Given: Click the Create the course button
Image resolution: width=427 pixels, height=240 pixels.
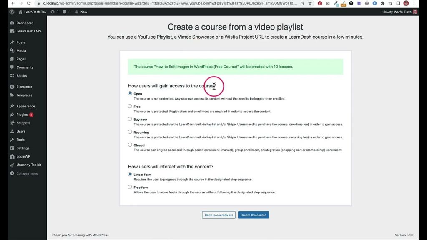Looking at the screenshot, I should (253, 215).
